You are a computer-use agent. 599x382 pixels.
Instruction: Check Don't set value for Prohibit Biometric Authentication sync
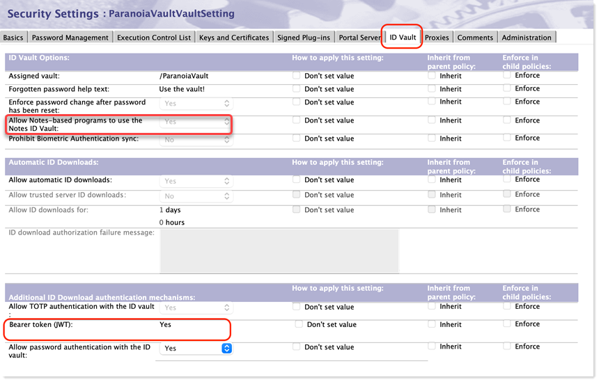point(296,138)
